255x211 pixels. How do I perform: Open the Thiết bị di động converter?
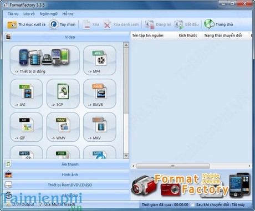pyautogui.click(x=45, y=60)
